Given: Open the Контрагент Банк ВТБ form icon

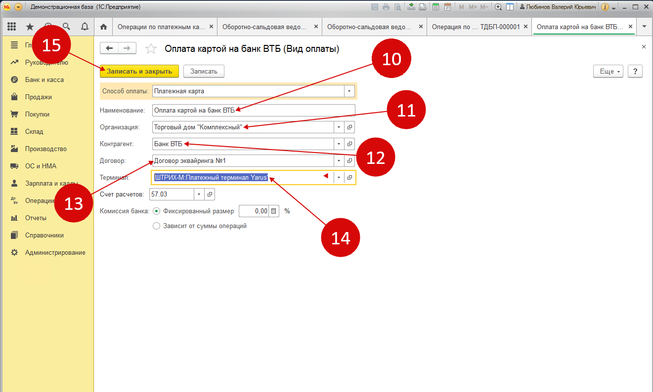Looking at the screenshot, I should click(x=349, y=144).
